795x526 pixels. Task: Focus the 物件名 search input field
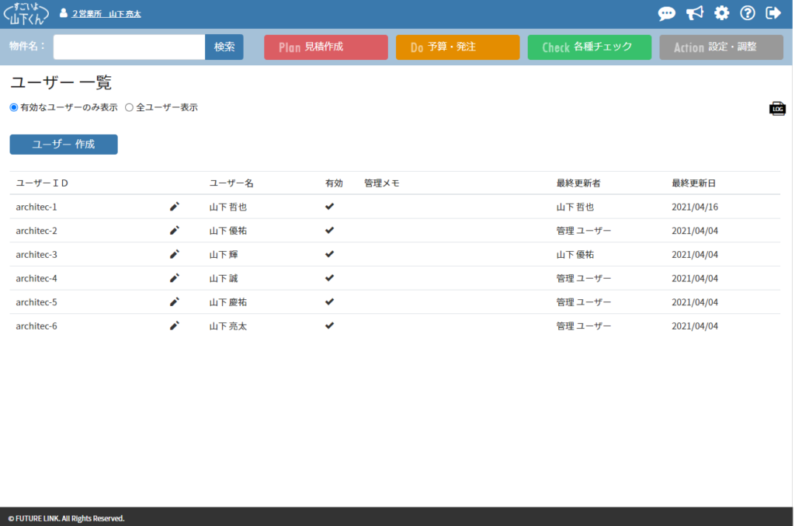129,47
